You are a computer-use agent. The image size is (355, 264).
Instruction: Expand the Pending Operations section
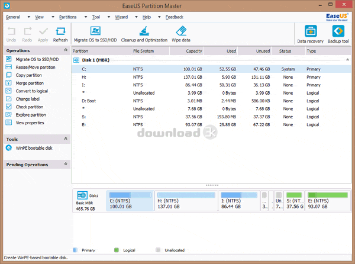(x=66, y=165)
